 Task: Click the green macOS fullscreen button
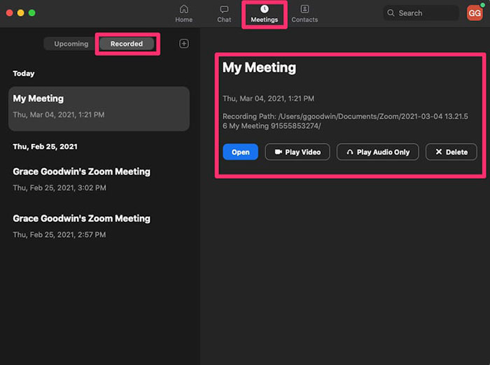31,13
